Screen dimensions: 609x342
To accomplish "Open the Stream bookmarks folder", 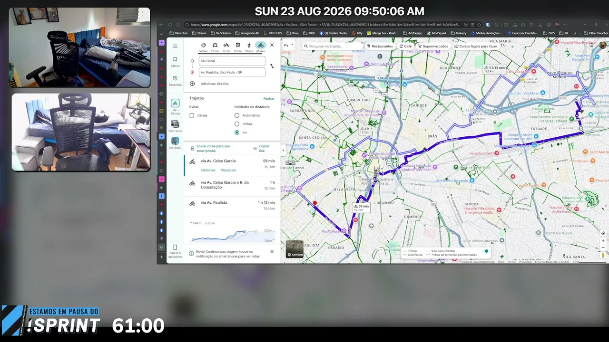I will (199, 33).
